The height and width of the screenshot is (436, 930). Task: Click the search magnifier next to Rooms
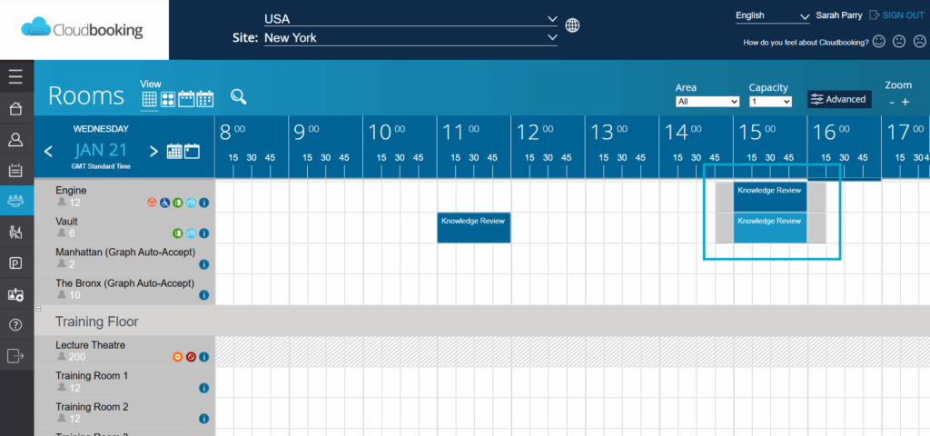click(238, 97)
